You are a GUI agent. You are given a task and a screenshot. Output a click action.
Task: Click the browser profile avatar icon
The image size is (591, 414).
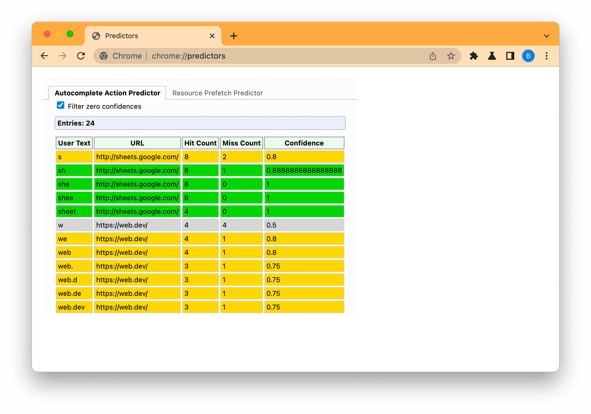529,56
